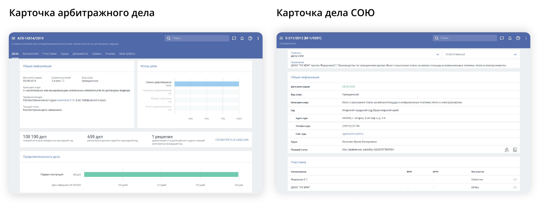Click Отказ в удовлетворении chart label
This screenshot has height=204, width=546.
tap(158, 106)
